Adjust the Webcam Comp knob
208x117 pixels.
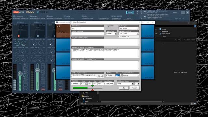tap(34, 43)
